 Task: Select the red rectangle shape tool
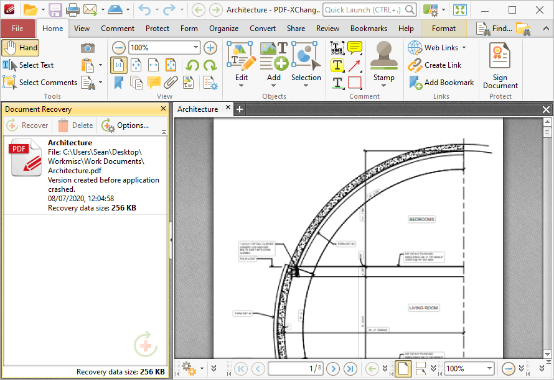pos(355,83)
